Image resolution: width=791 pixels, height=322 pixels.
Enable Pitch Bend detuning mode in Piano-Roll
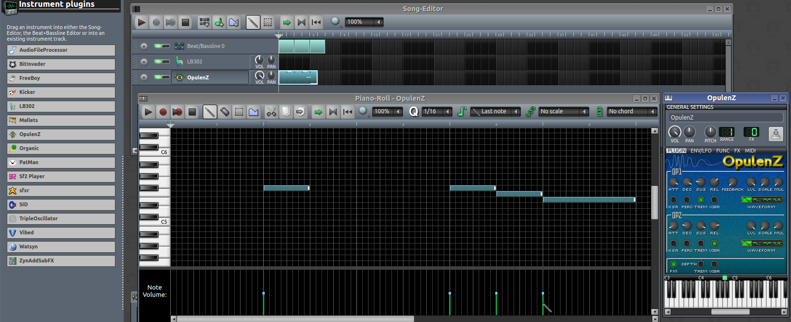coord(254,112)
